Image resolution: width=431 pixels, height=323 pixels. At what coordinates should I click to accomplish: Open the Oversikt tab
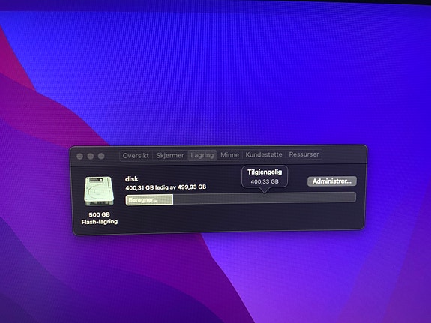click(x=136, y=156)
